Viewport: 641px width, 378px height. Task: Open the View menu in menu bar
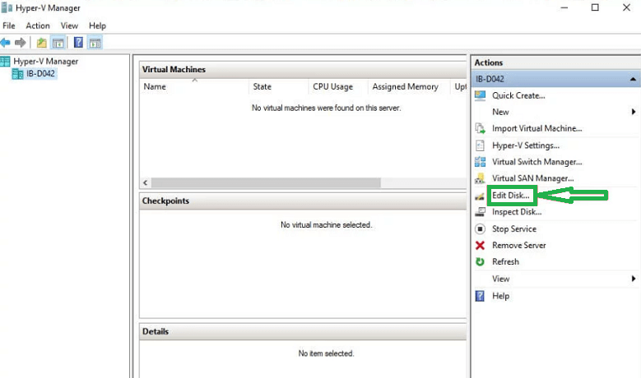click(x=69, y=25)
